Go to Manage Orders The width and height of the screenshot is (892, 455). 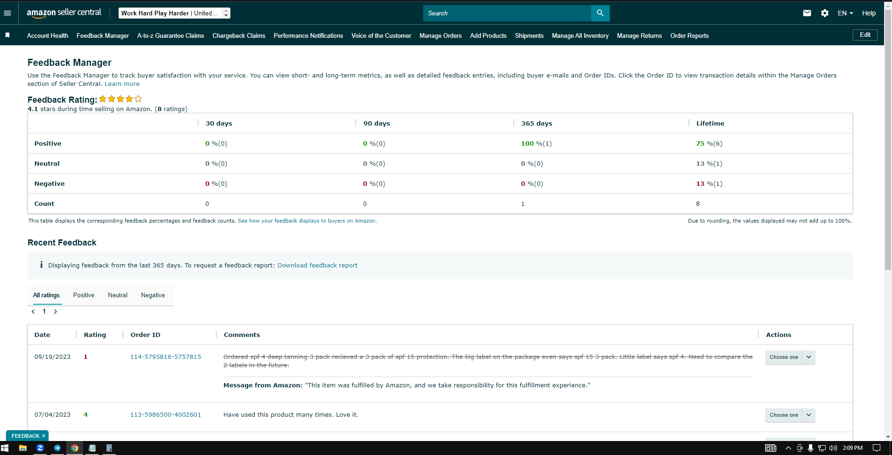pyautogui.click(x=440, y=35)
